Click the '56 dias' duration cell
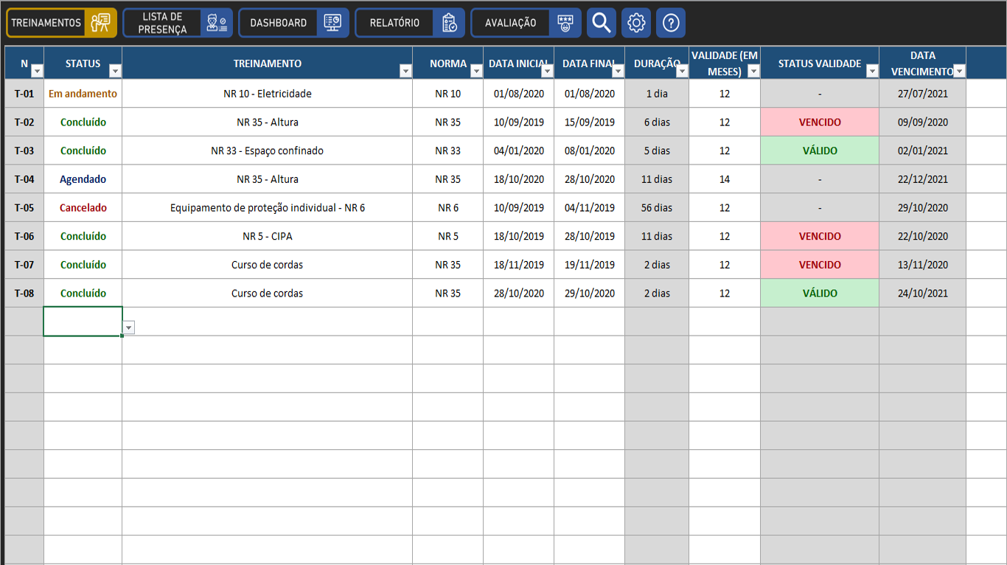Viewport: 1007px width, 565px height. click(657, 208)
